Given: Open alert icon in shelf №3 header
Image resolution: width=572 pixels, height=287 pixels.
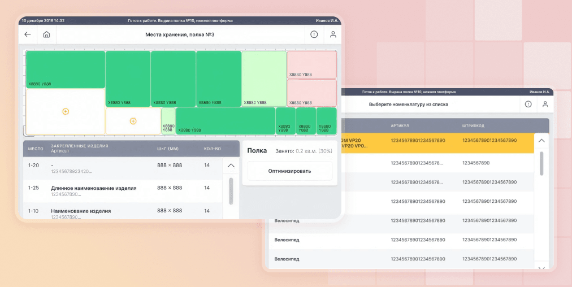Looking at the screenshot, I should click(x=314, y=34).
